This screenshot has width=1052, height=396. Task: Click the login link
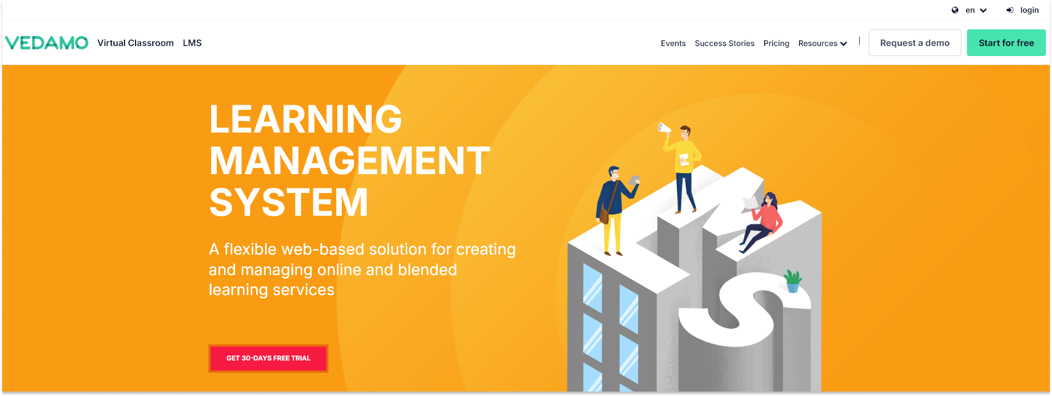[1029, 10]
